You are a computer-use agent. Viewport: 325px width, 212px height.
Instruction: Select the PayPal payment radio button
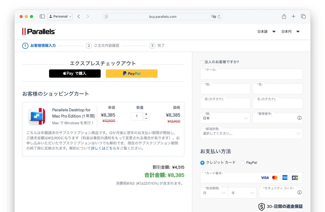pyautogui.click(x=243, y=163)
